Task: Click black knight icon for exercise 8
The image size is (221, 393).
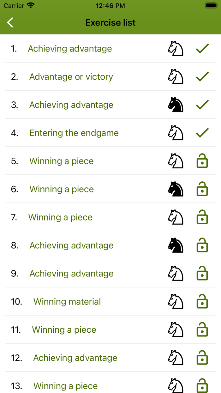Action: tap(176, 245)
